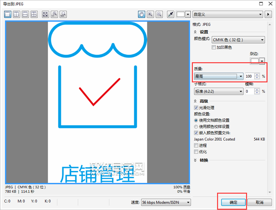The width and height of the screenshot is (276, 210).
Task: Open the 杂边 color dropdown arrow
Action: coord(262,61)
